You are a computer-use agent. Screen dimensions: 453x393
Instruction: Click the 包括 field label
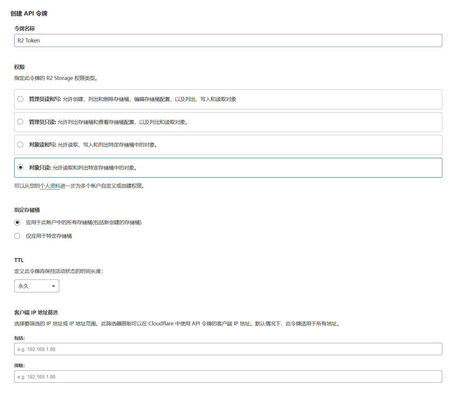pyautogui.click(x=19, y=338)
